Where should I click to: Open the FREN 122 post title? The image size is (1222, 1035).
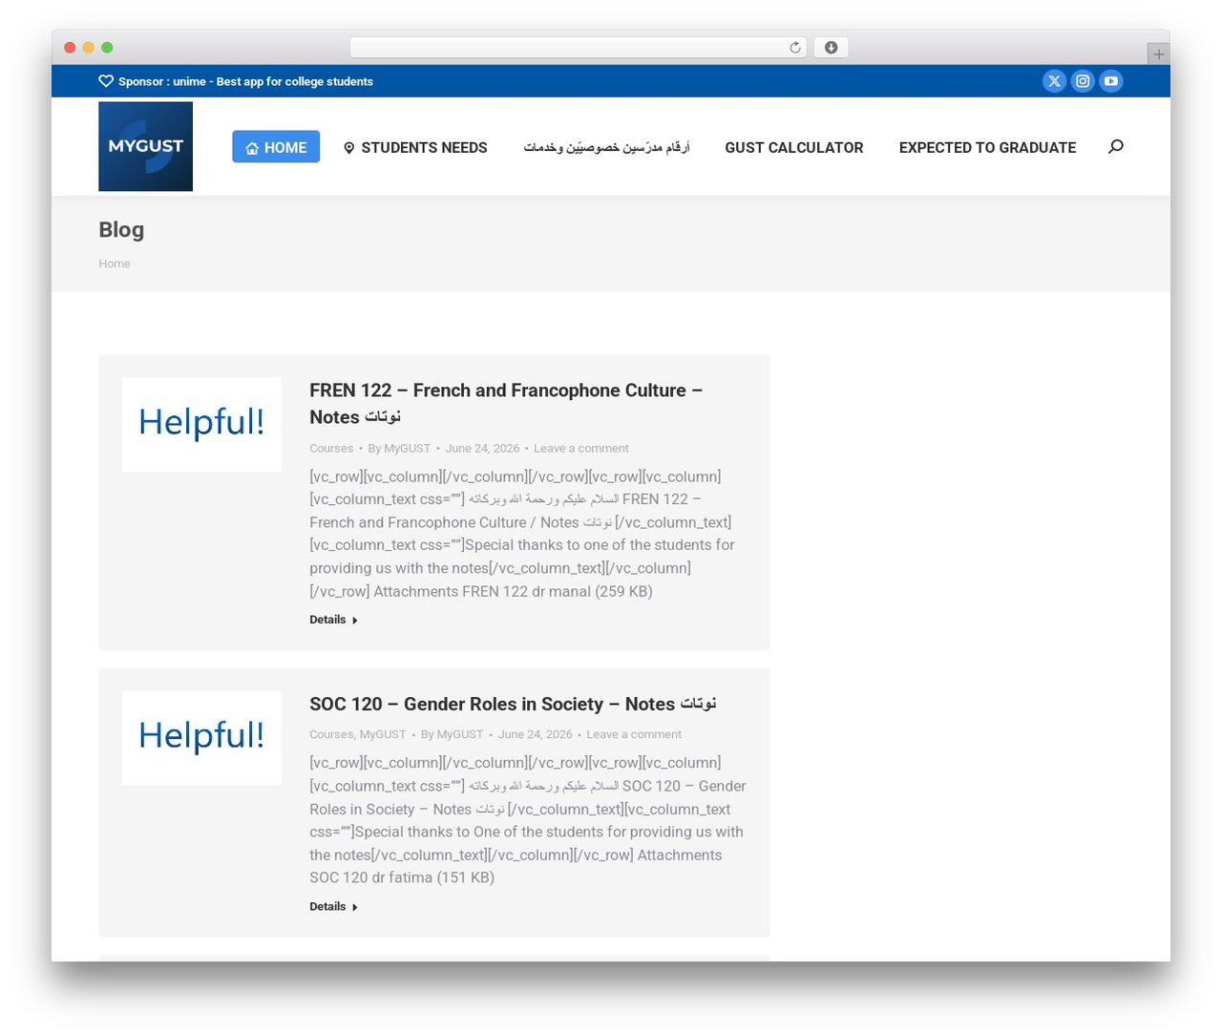click(506, 403)
